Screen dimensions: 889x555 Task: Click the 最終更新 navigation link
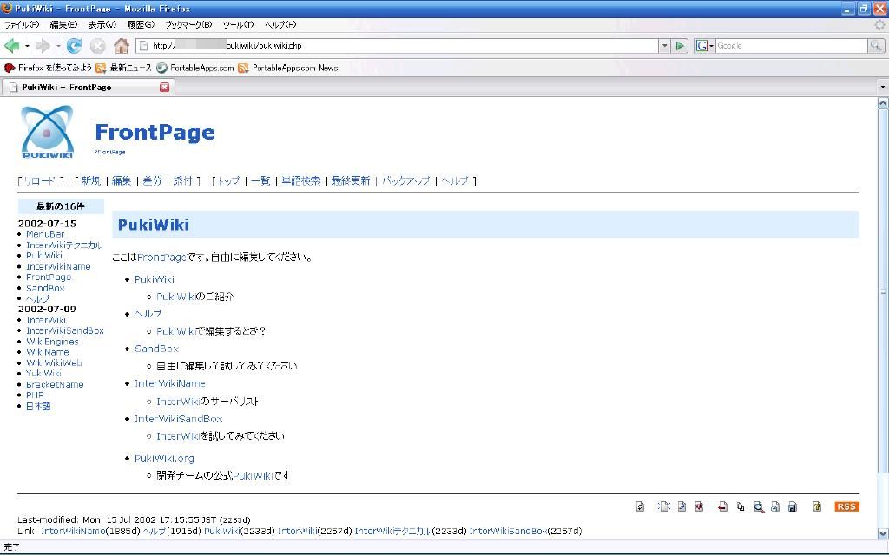tap(351, 180)
